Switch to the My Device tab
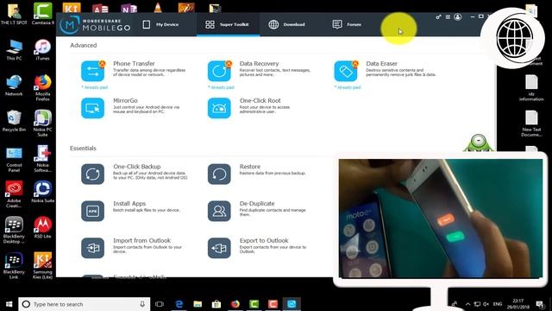Screen dimensions: 552x311 click(x=160, y=24)
